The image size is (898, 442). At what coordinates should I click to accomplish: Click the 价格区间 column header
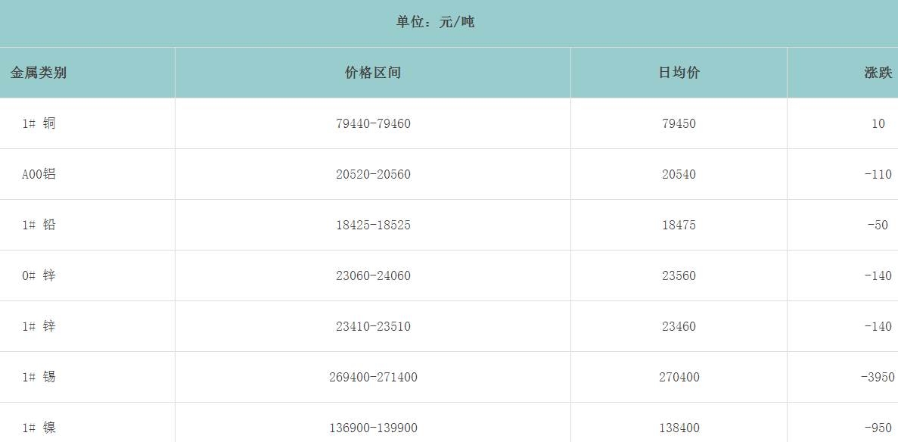pyautogui.click(x=373, y=73)
